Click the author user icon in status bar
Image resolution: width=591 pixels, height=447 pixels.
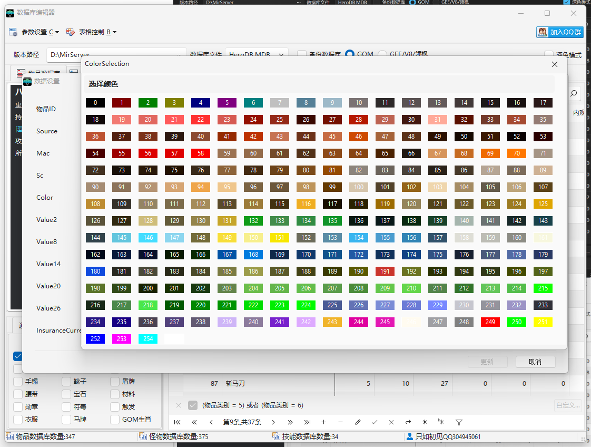click(x=409, y=436)
